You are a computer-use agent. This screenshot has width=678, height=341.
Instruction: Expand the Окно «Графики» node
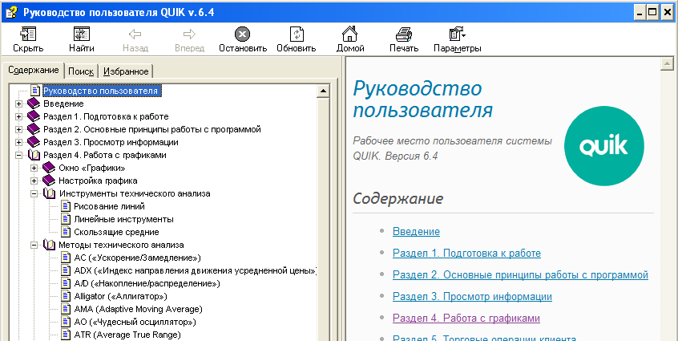click(34, 168)
